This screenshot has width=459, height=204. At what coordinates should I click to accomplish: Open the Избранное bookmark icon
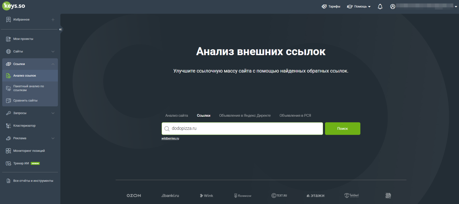click(x=8, y=19)
